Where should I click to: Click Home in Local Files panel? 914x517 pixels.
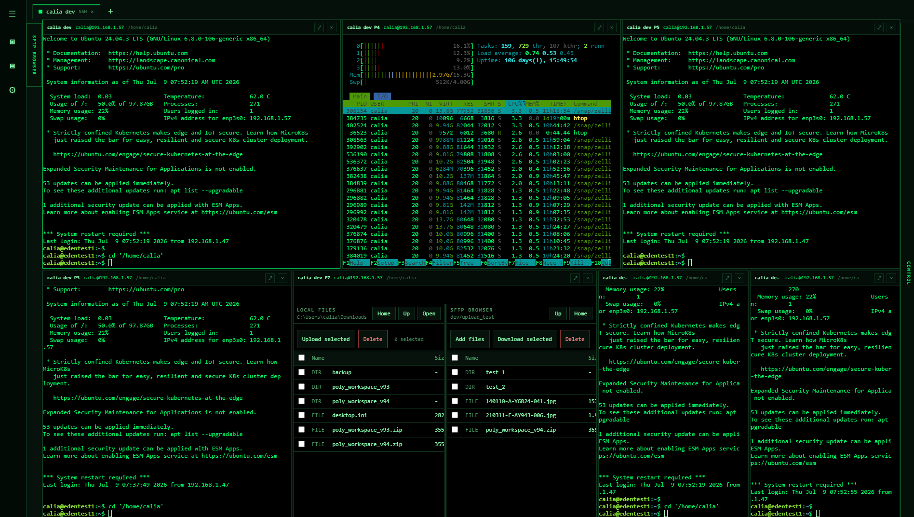[384, 313]
